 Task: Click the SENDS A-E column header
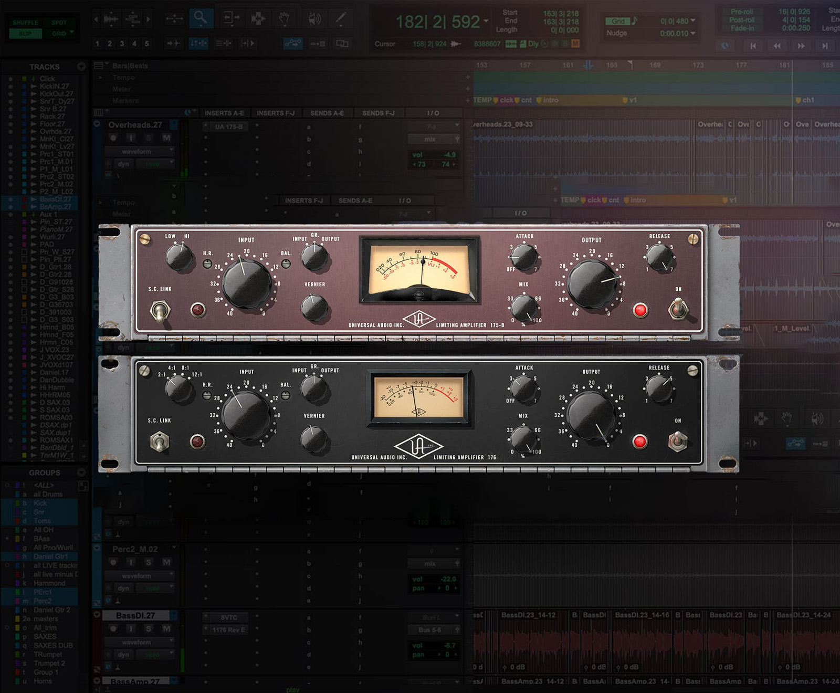coord(327,113)
